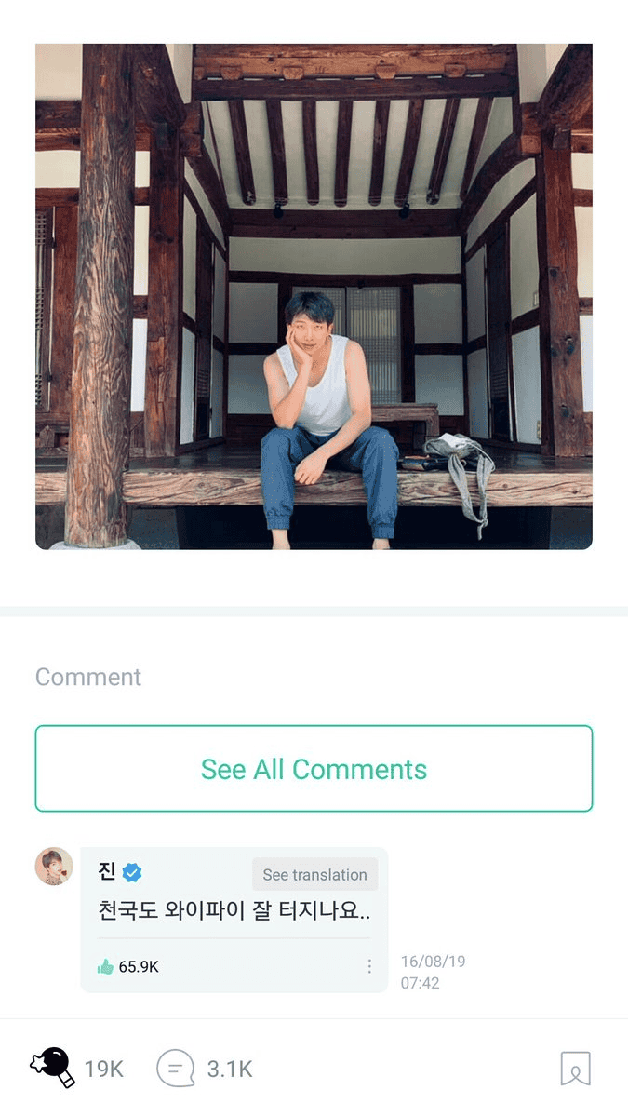
Task: Click See translation on the comment
Action: [314, 875]
